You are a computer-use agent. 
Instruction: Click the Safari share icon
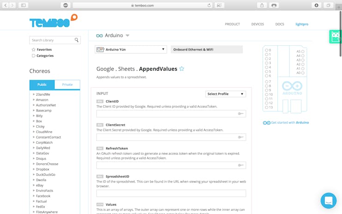point(262,5)
